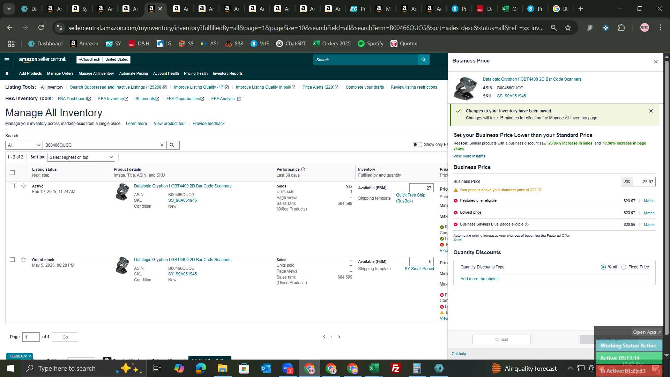Open the Dashboard bookmark
The image size is (670, 377).
[x=45, y=44]
